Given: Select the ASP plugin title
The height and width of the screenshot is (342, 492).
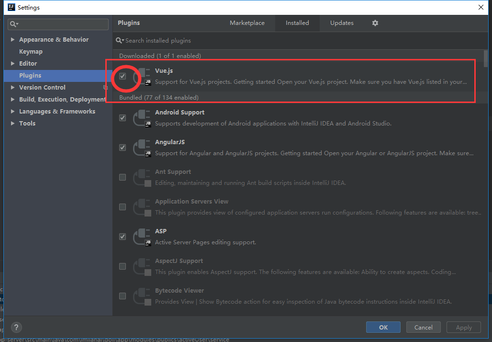Looking at the screenshot, I should coord(161,231).
